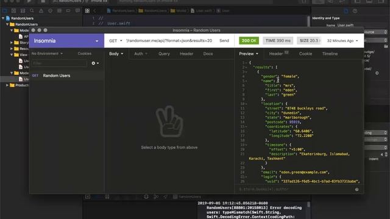The height and width of the screenshot is (219, 390).
Task: Click the sidebar Filter field
Action: [x=59, y=63]
